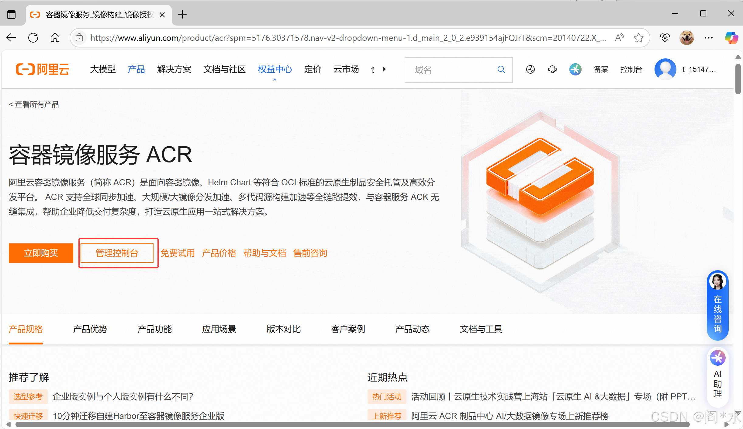Image resolution: width=743 pixels, height=429 pixels.
Task: Open browser settings and more ellipsis menu
Action: (x=708, y=38)
